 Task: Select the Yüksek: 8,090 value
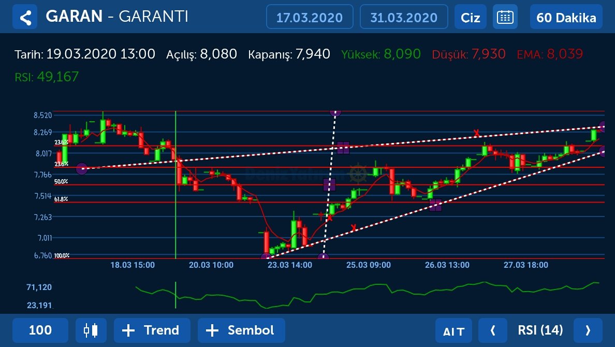point(381,54)
